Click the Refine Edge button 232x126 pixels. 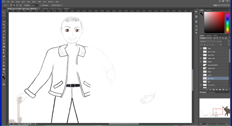click(57, 5)
